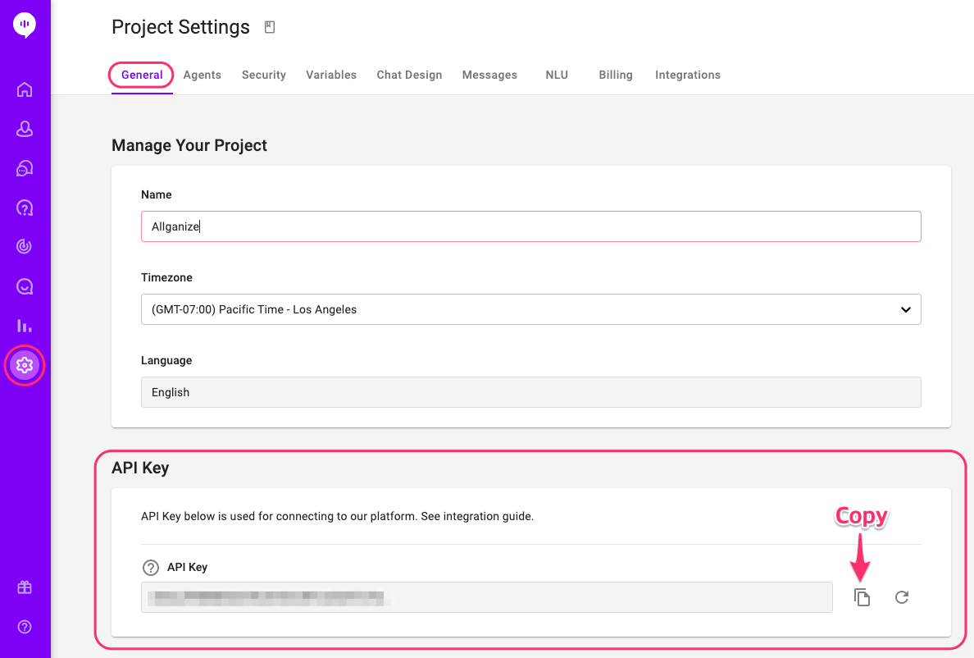Expand the Timezone dropdown

531,309
